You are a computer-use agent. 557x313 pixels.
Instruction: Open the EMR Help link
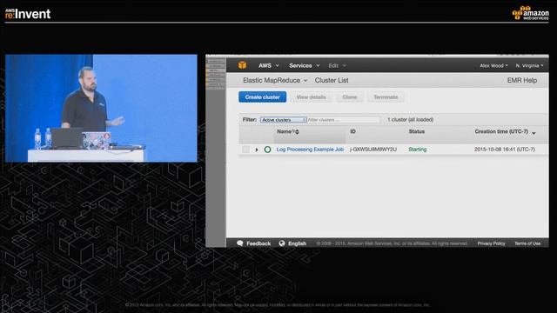pos(522,81)
